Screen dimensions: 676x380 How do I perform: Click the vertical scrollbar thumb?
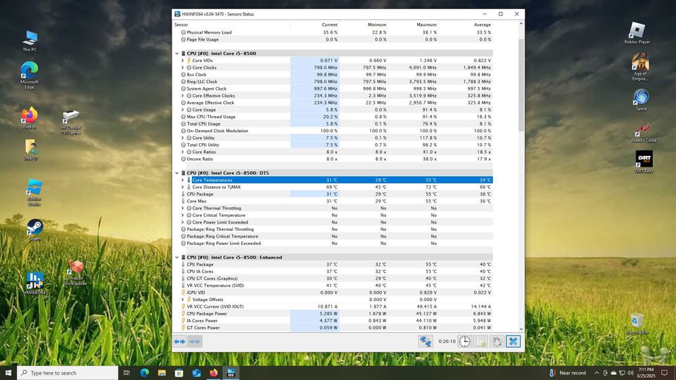pyautogui.click(x=521, y=85)
